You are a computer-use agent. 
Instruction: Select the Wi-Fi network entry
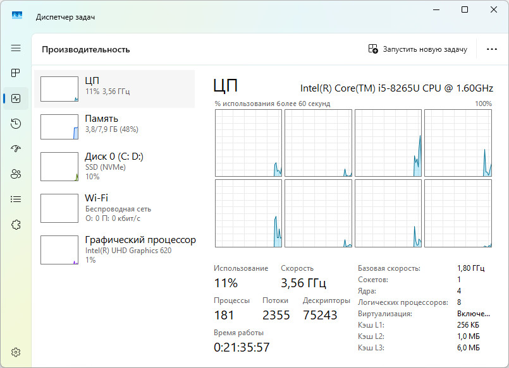pos(114,206)
